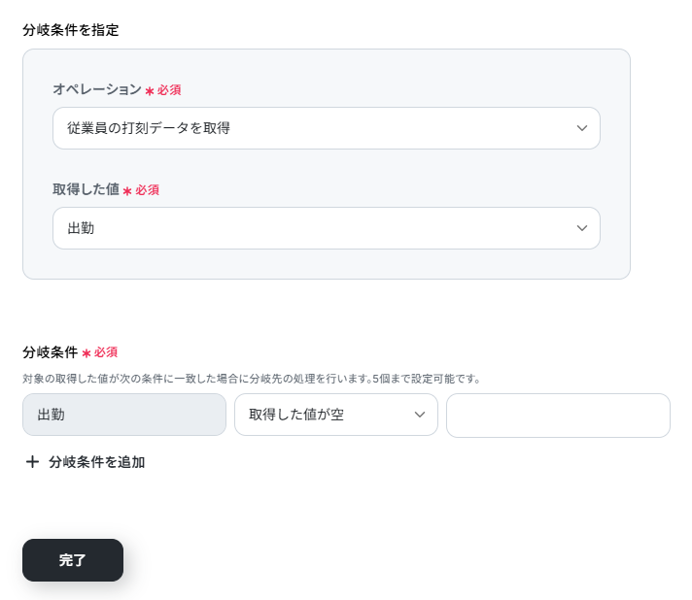The width and height of the screenshot is (692, 600).
Task: Click the red 必須 mark next to 取得した値
Action: [147, 190]
